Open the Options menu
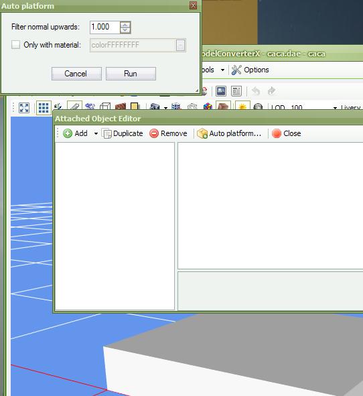 tap(250, 70)
